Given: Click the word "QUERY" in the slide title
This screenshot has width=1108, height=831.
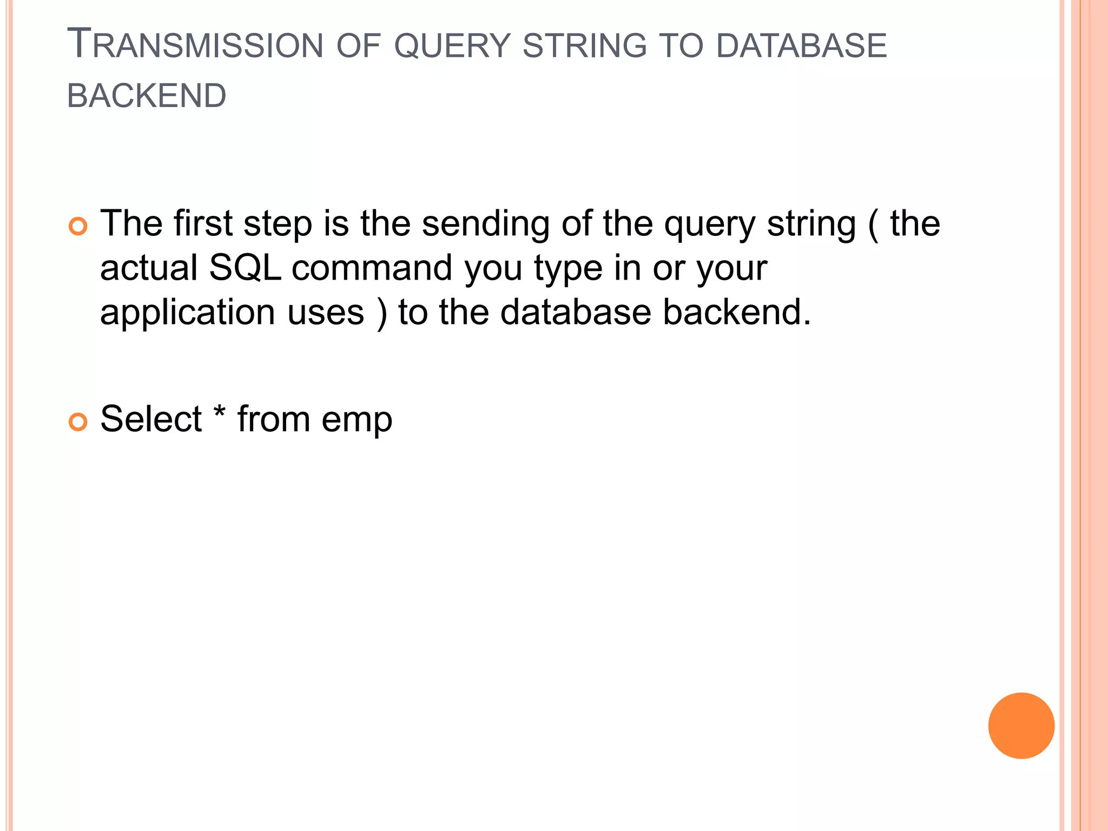Looking at the screenshot, I should pyautogui.click(x=452, y=45).
